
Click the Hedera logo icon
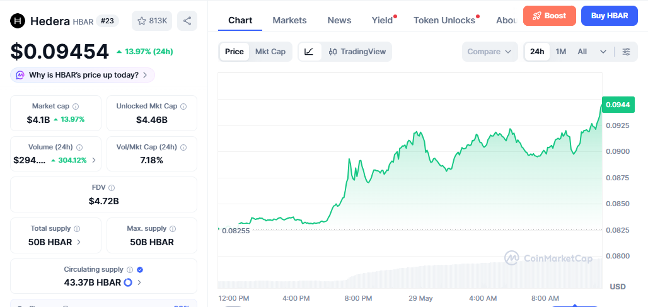click(x=18, y=21)
